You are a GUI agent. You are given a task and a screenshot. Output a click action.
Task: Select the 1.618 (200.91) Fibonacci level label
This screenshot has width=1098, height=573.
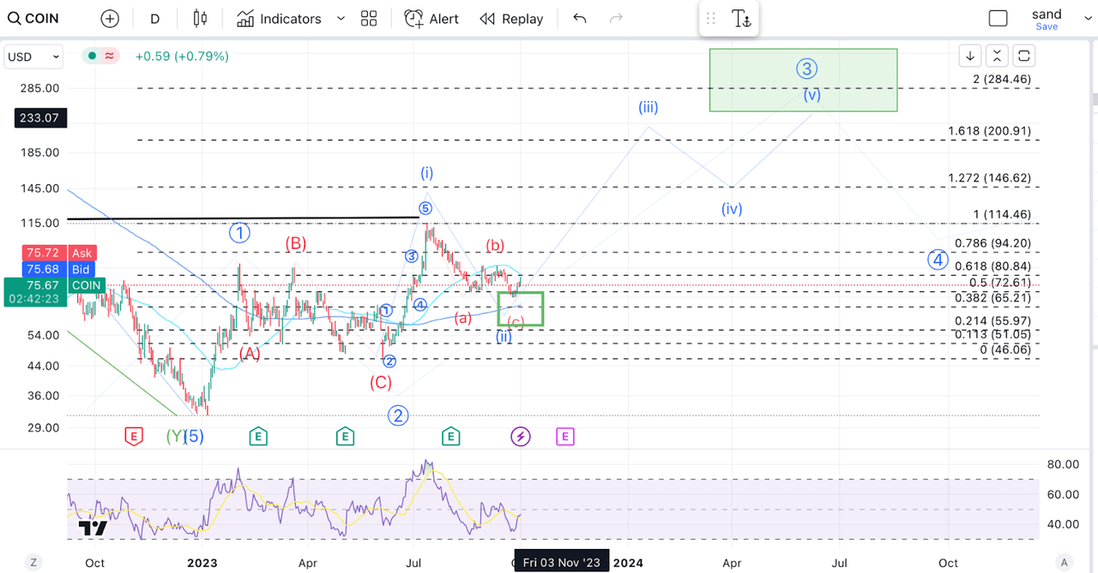989,131
